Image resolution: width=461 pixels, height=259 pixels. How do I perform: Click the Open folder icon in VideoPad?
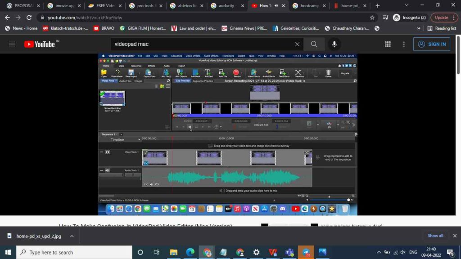(104, 72)
